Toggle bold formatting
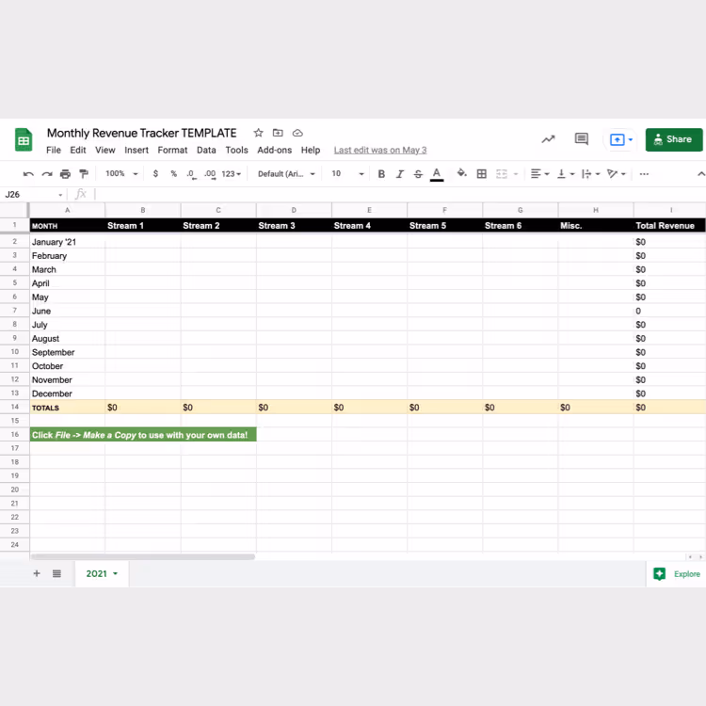This screenshot has height=706, width=706. (x=381, y=174)
